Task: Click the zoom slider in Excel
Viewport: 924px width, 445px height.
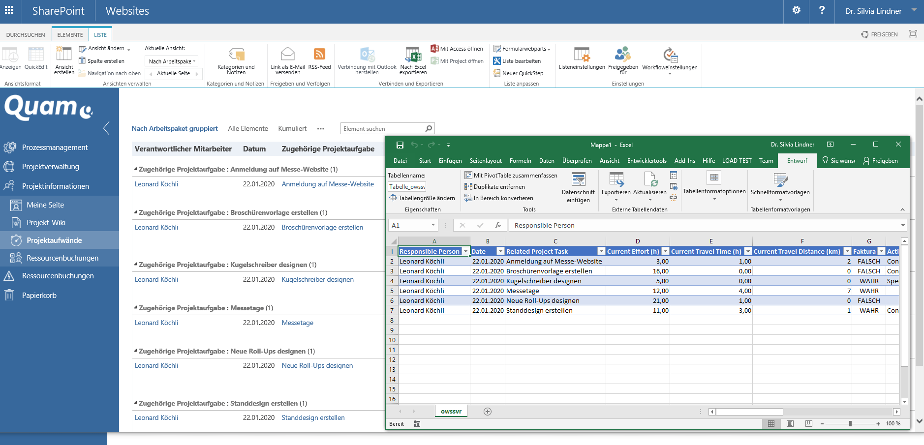Action: coord(851,423)
